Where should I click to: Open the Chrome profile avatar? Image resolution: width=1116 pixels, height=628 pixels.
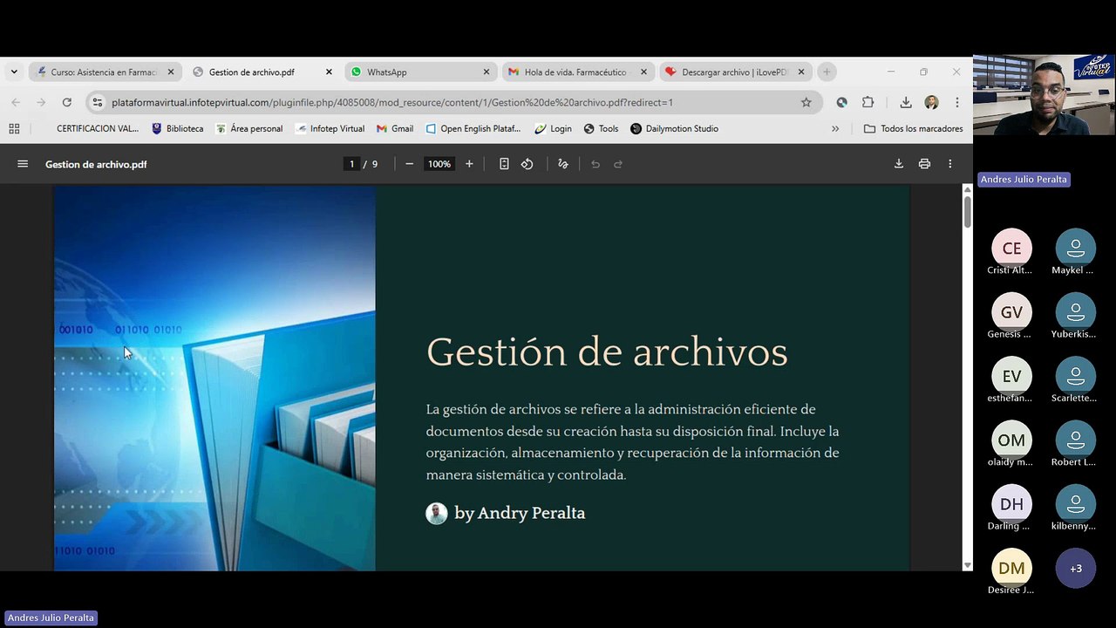point(931,102)
